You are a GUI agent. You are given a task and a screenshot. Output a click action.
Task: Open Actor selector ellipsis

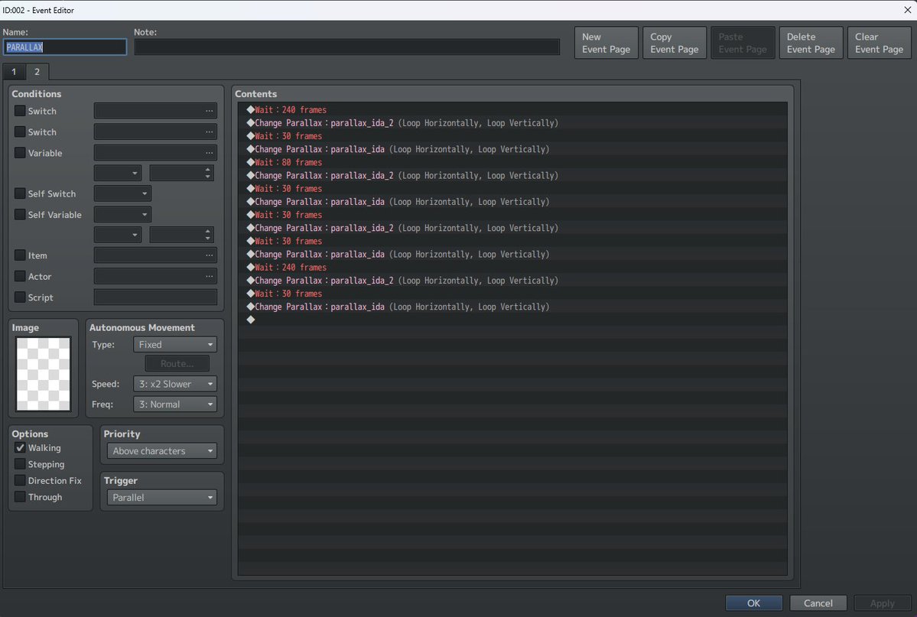(209, 276)
